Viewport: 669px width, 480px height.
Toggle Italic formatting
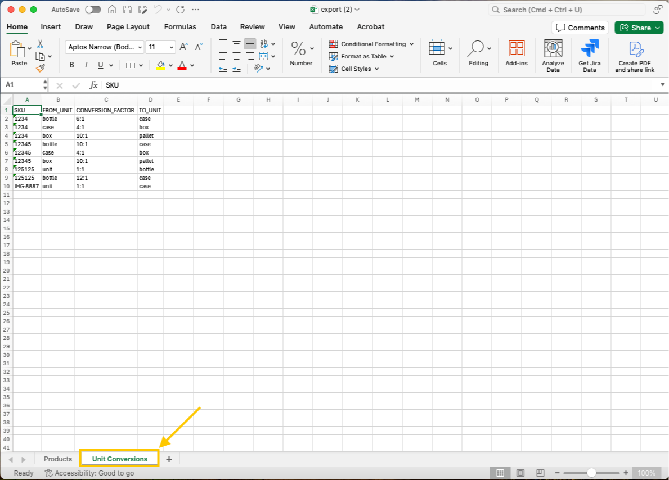coord(86,65)
